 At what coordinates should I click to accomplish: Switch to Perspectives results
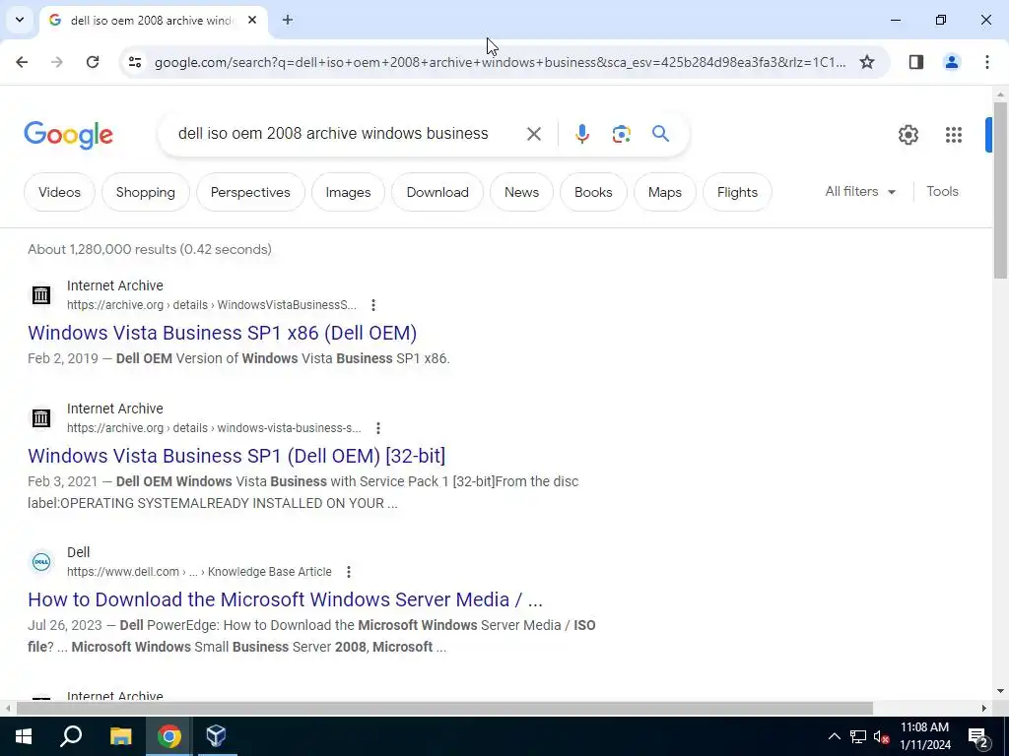tap(250, 192)
